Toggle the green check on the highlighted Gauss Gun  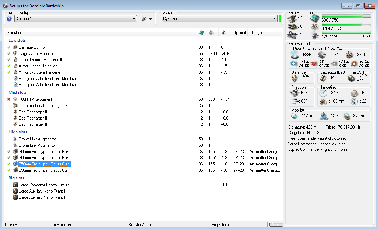click(9, 164)
